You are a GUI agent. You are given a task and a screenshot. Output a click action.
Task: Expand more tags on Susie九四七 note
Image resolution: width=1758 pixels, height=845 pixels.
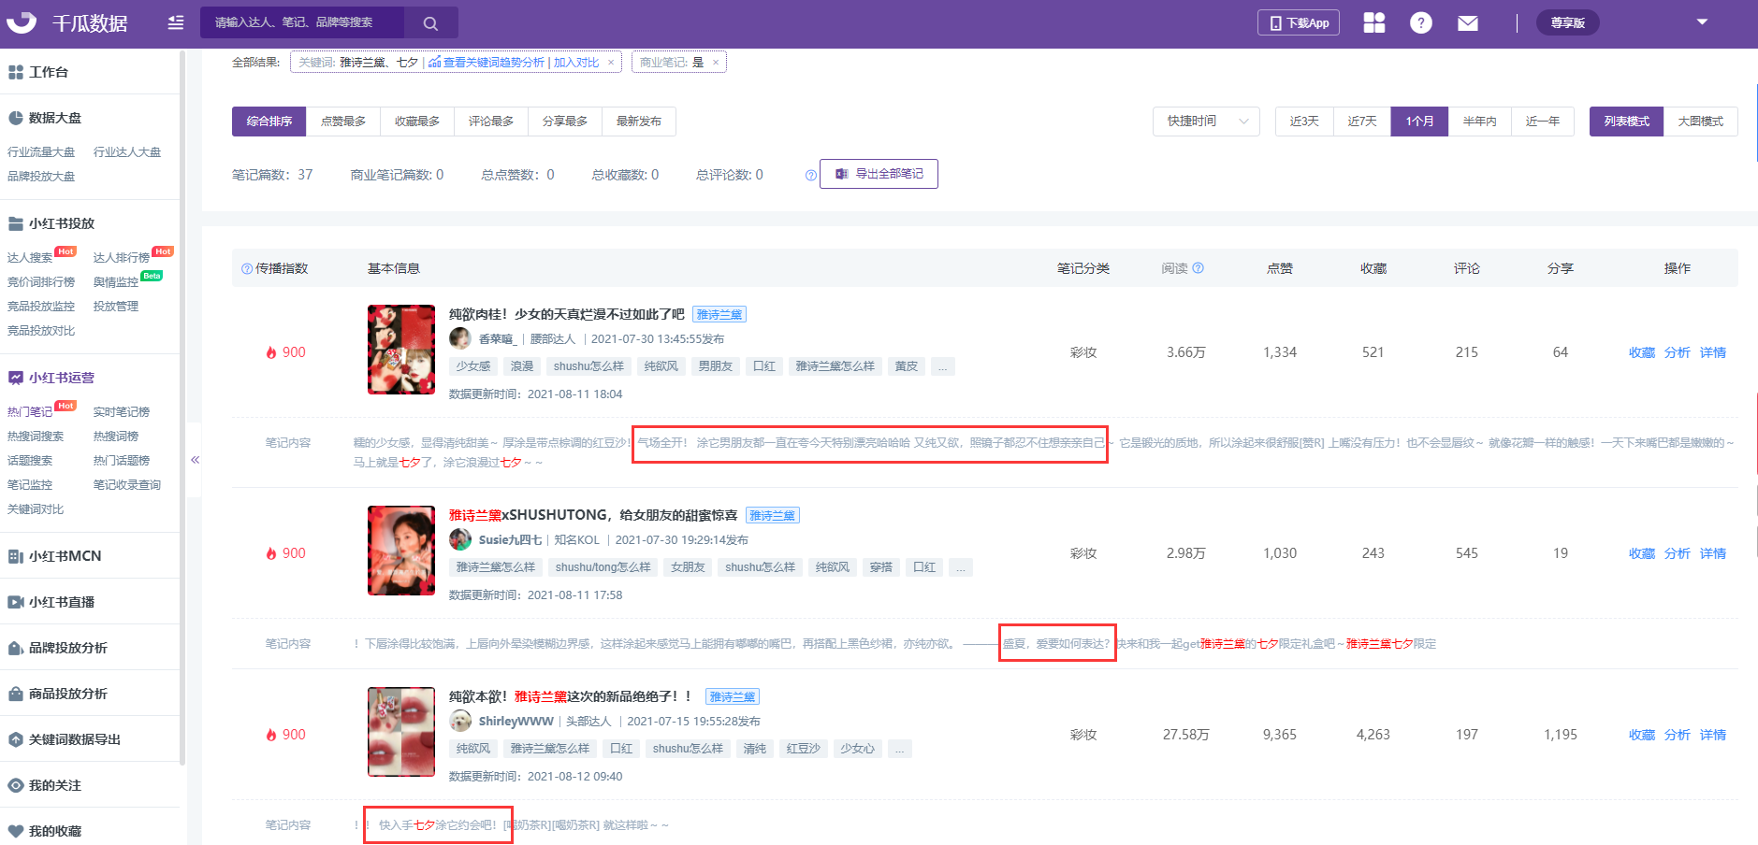pyautogui.click(x=961, y=567)
